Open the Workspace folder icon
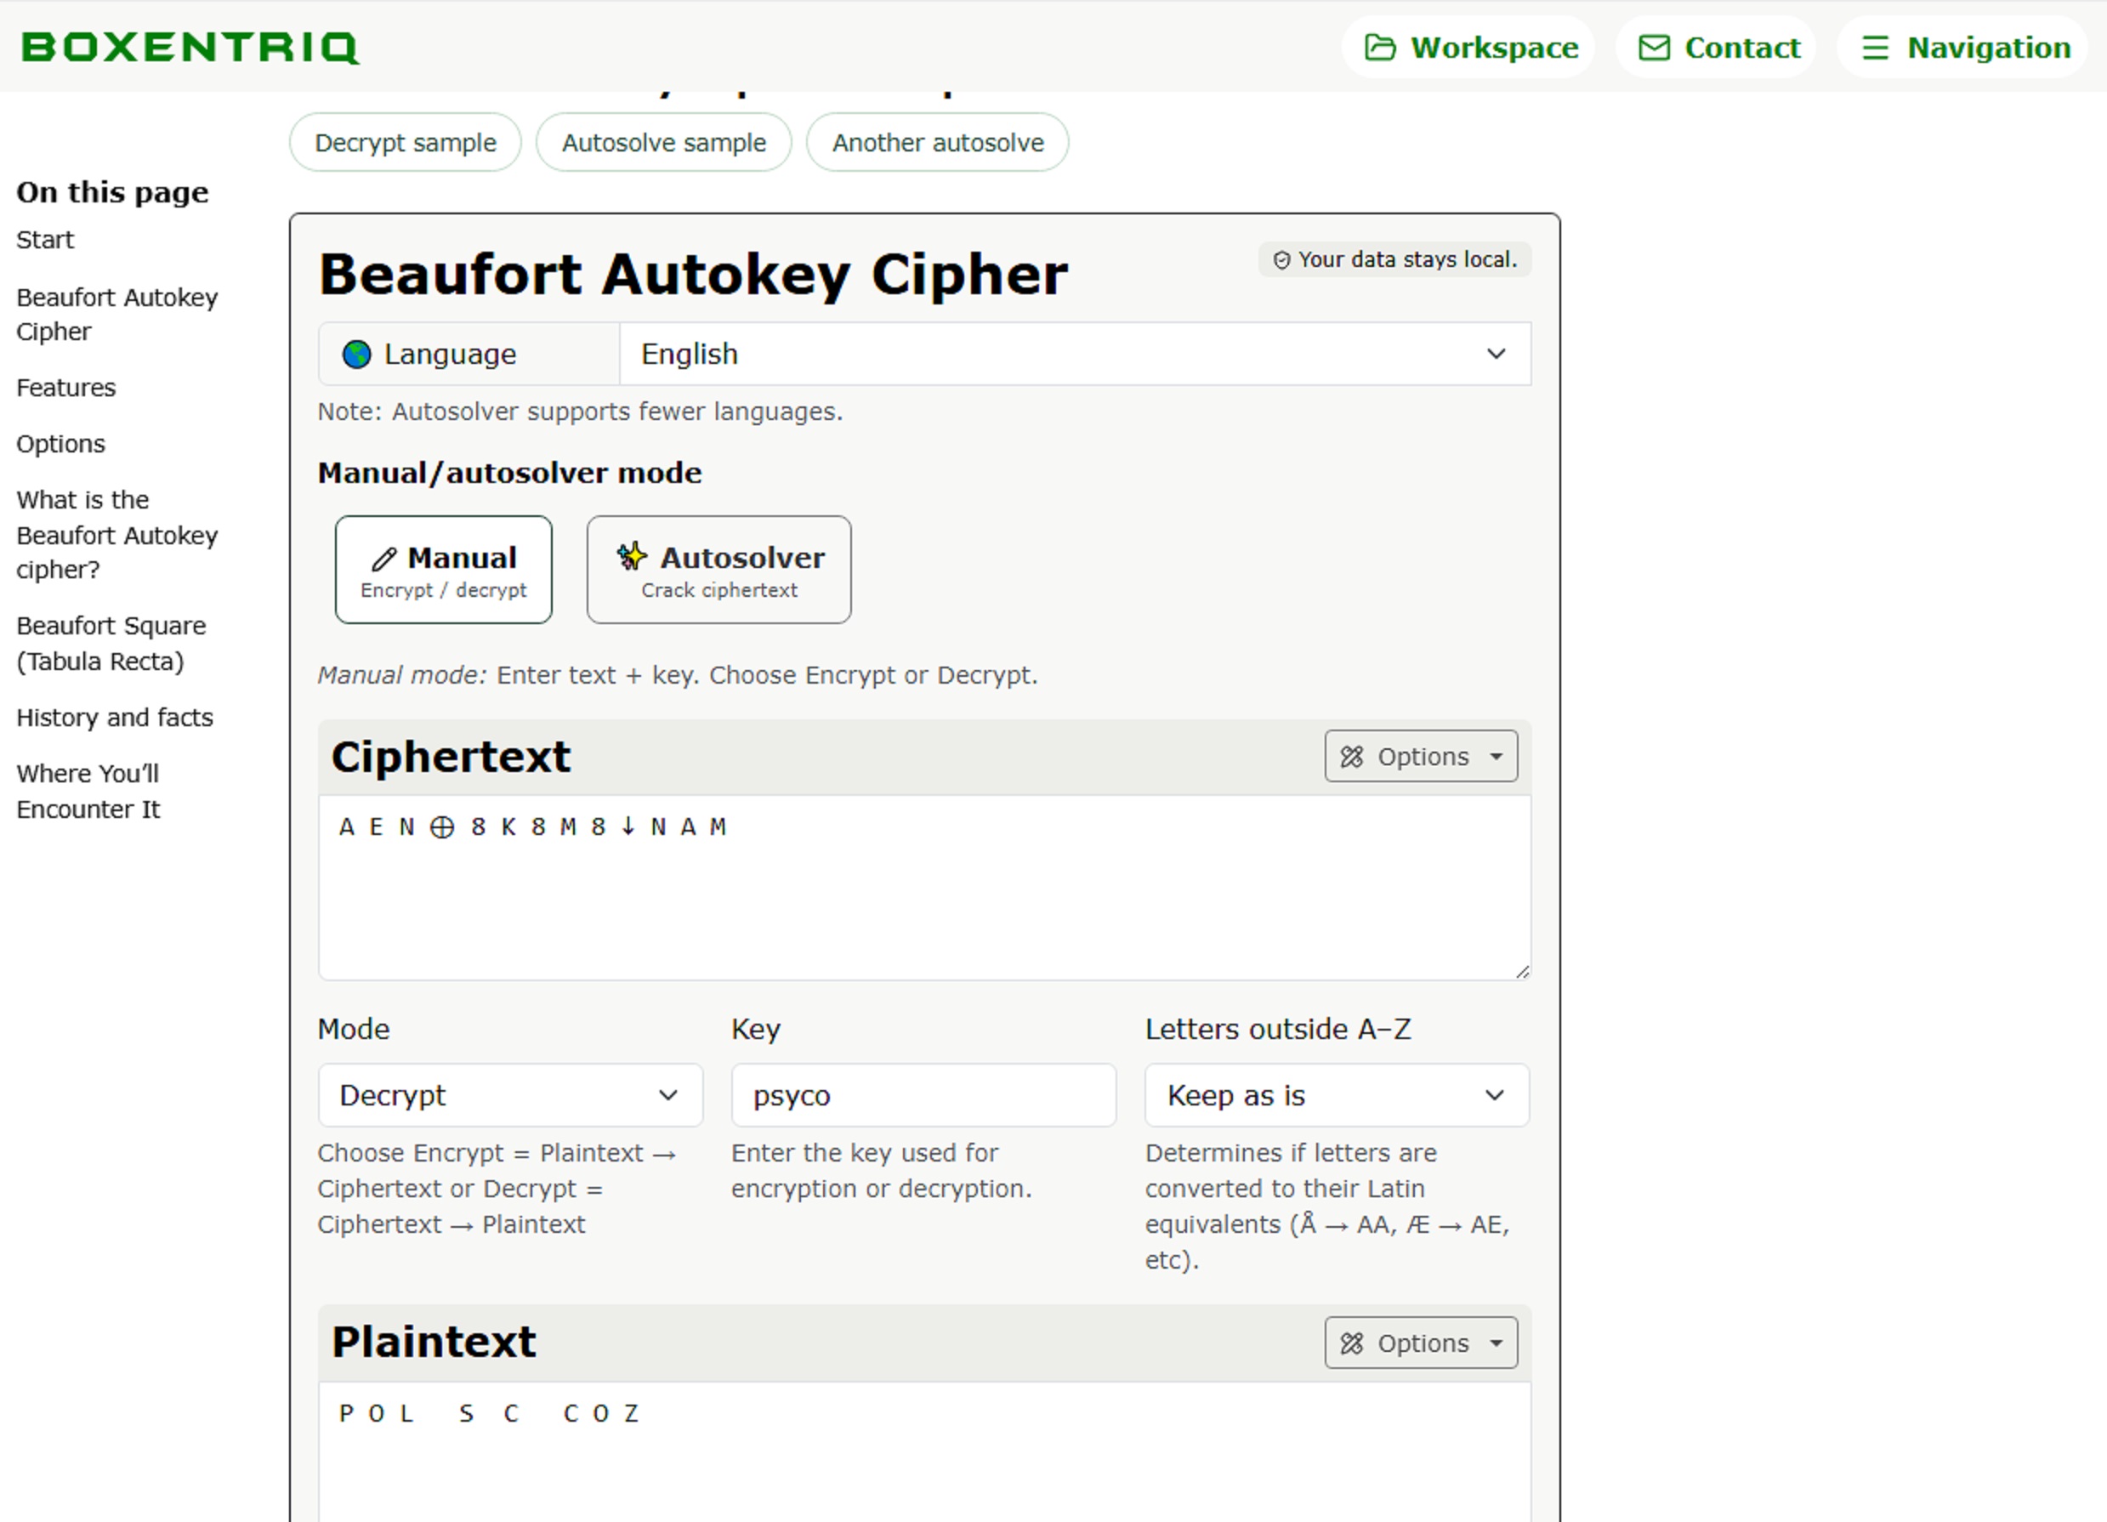The height and width of the screenshot is (1522, 2107). pos(1379,48)
